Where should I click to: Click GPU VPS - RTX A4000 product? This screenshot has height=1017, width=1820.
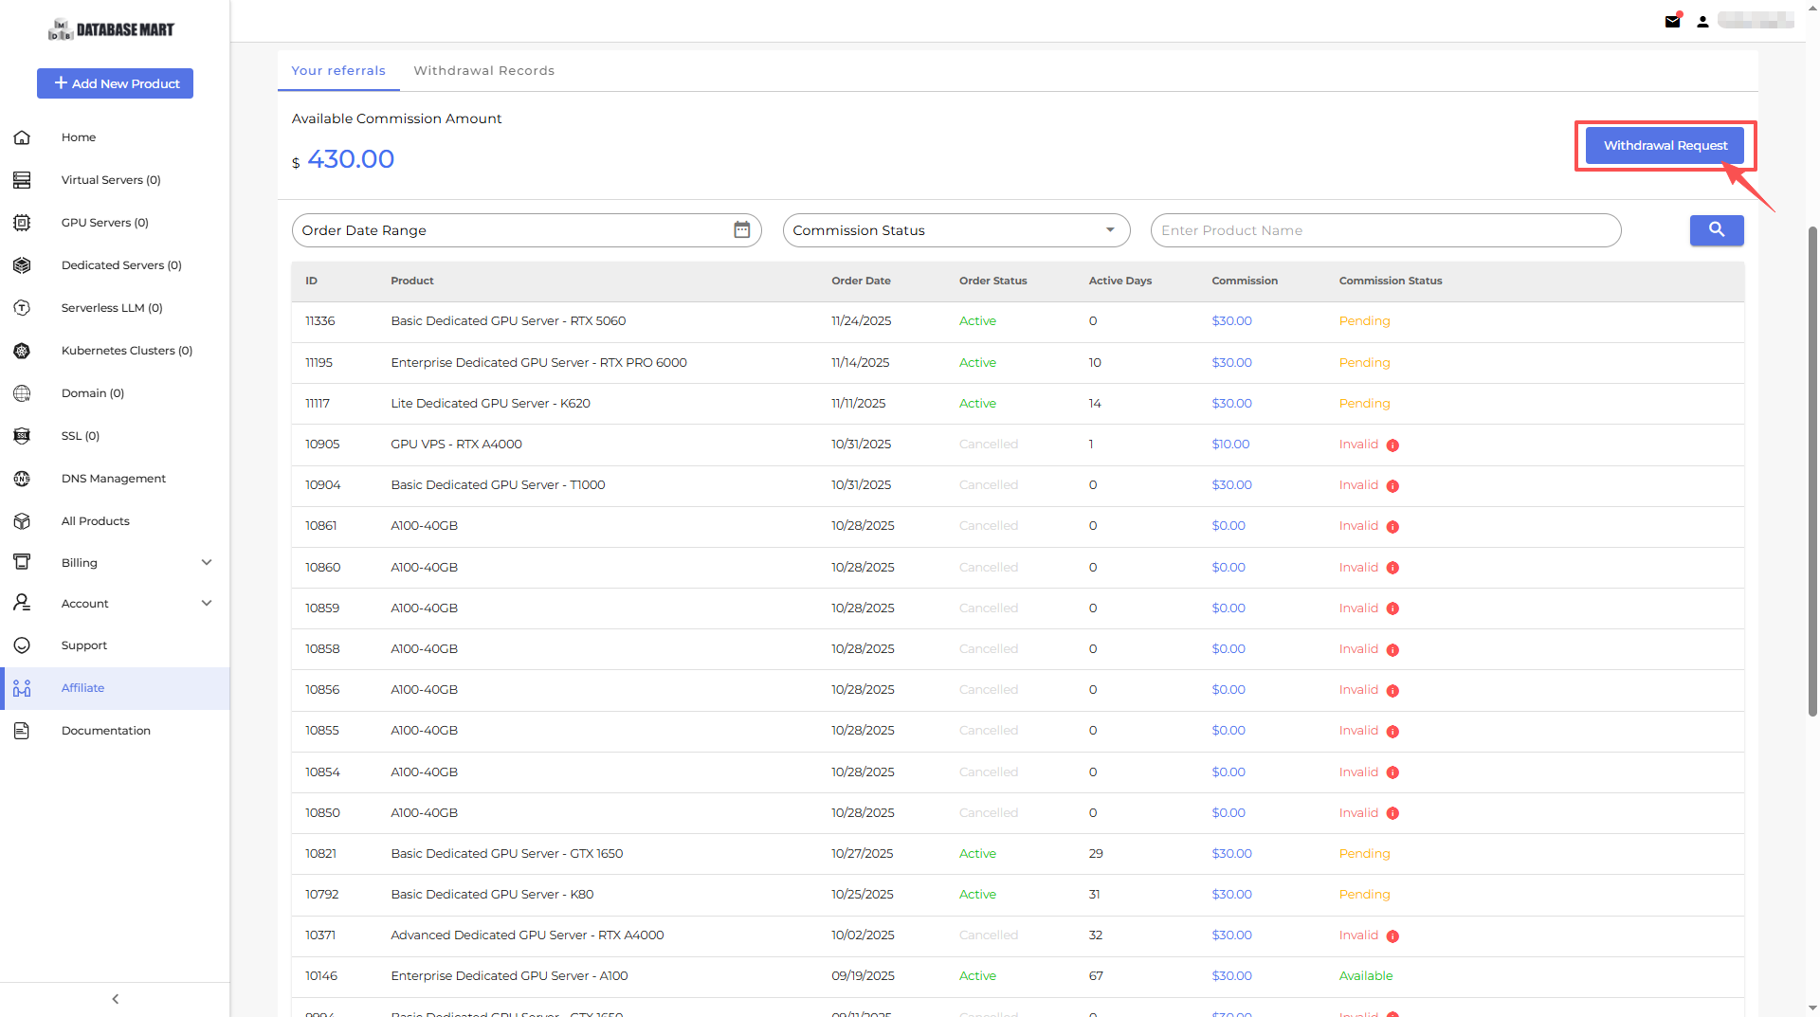click(456, 445)
